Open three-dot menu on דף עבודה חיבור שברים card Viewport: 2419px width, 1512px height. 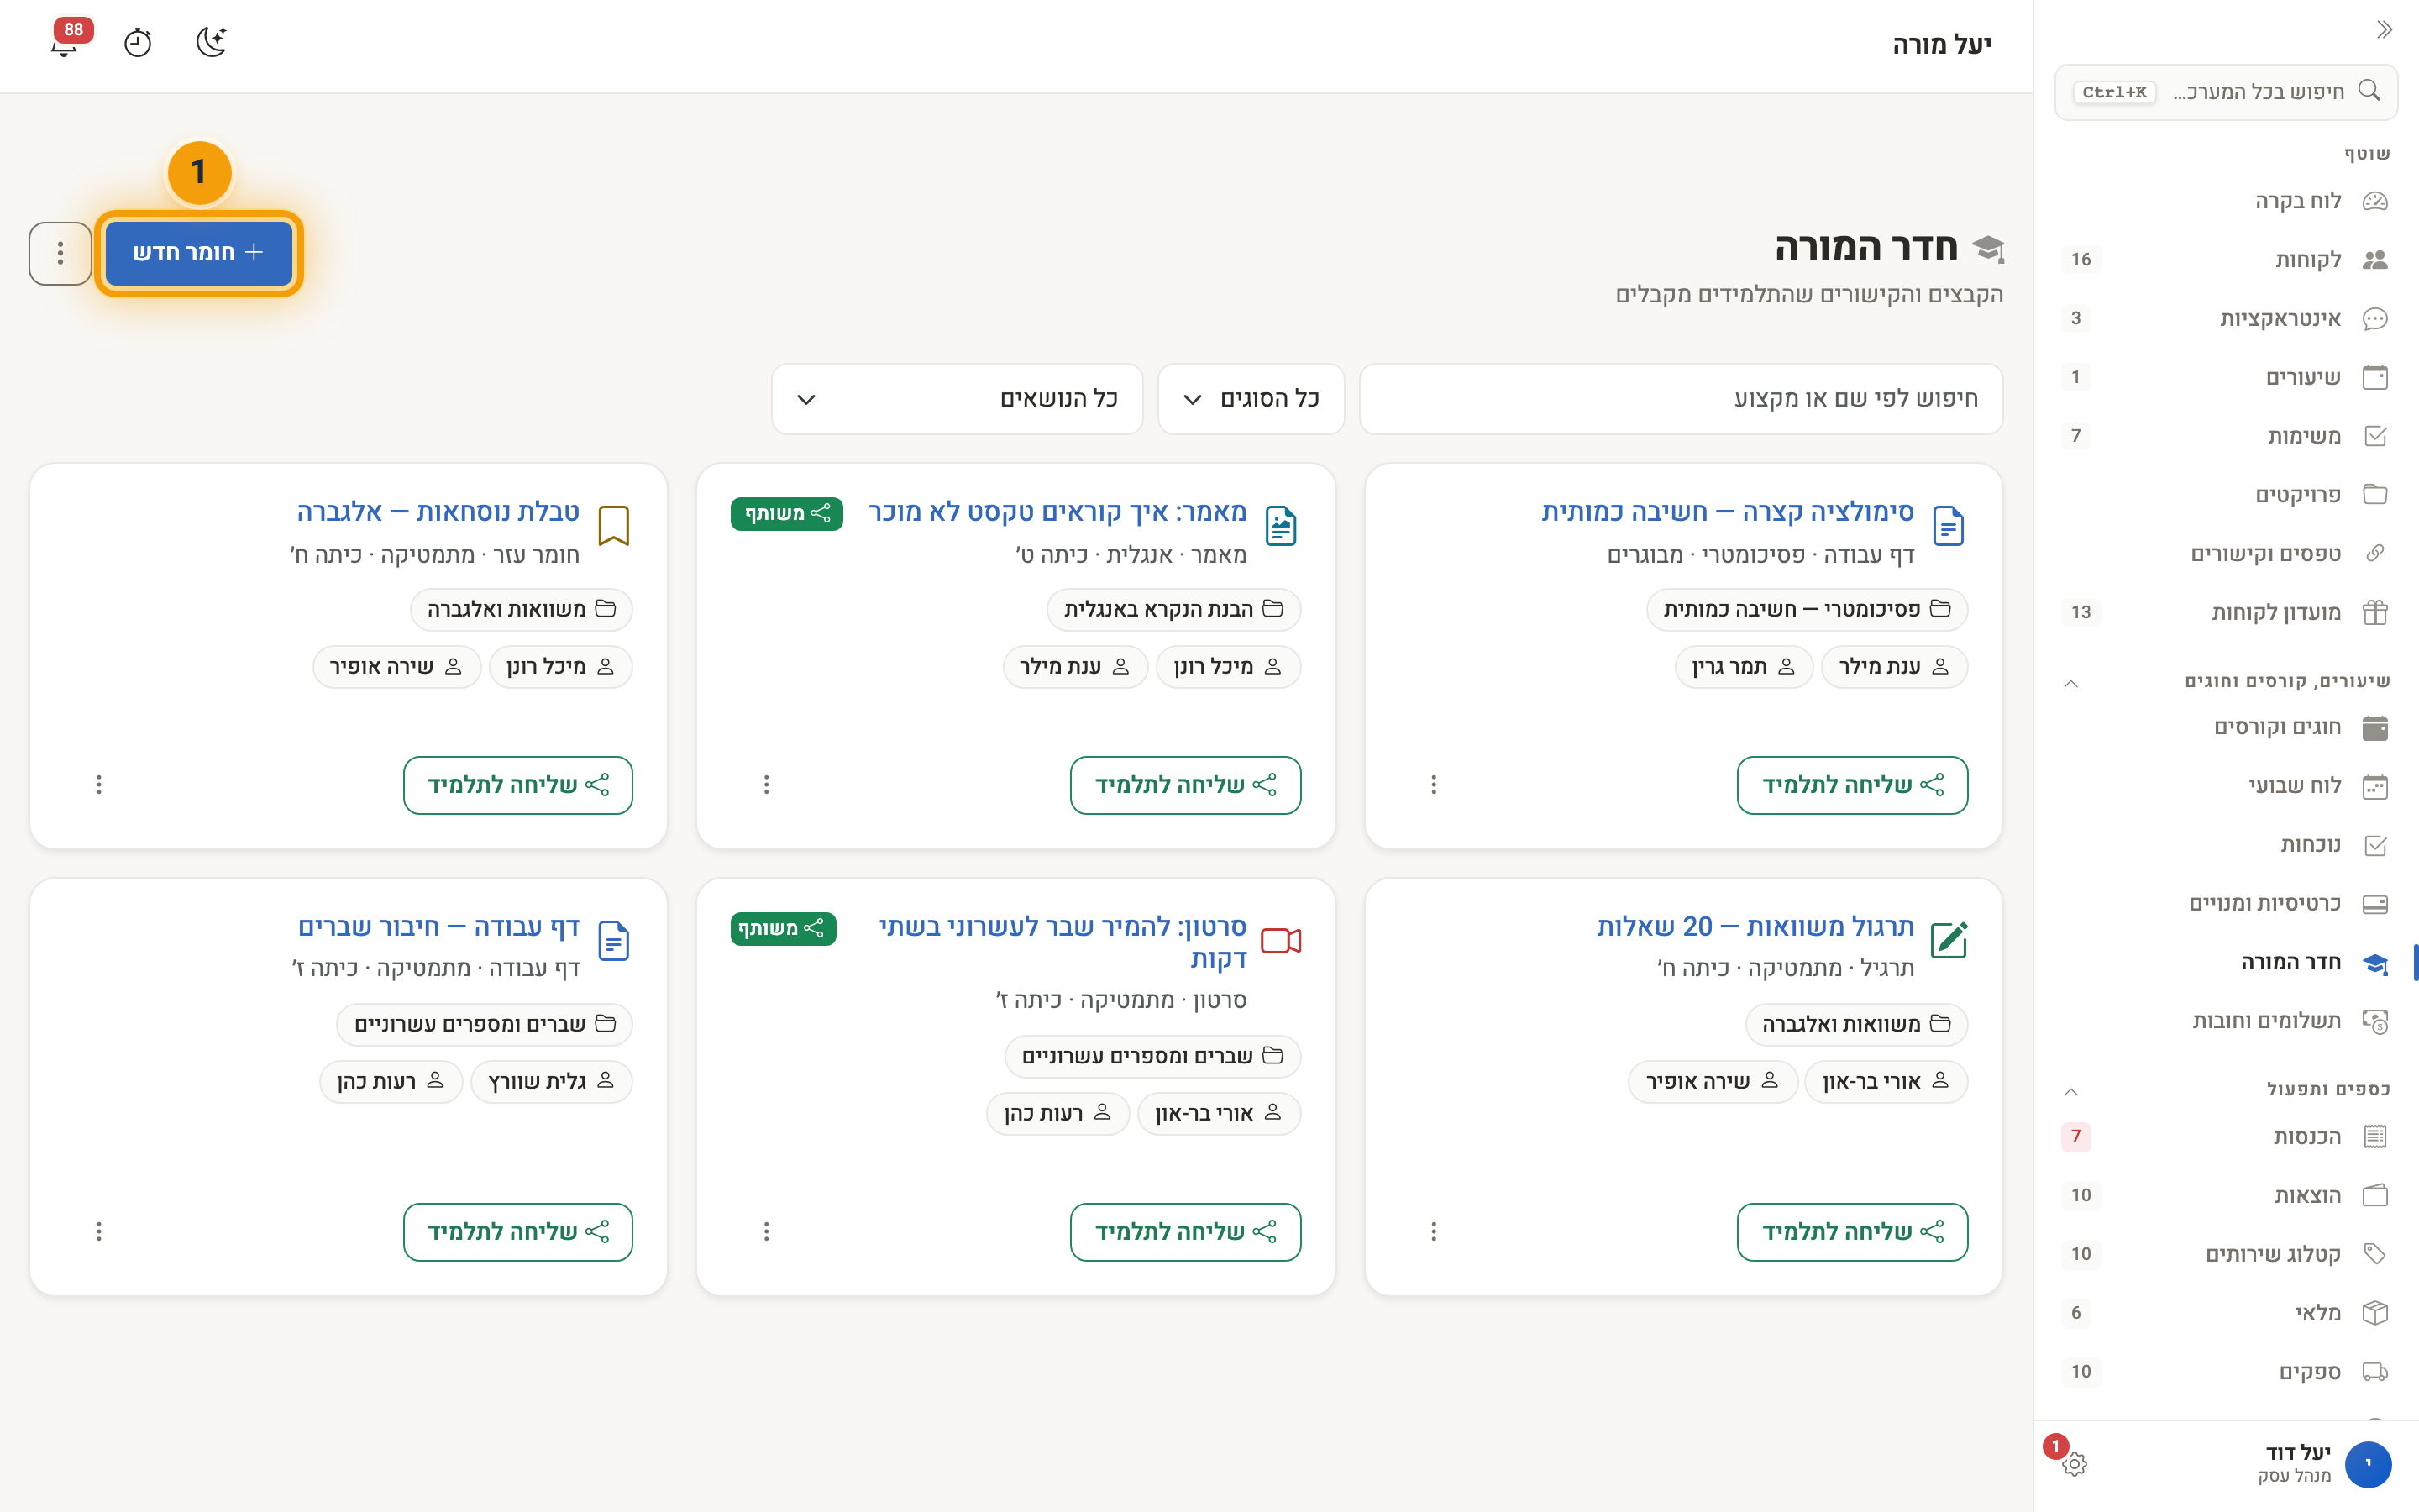tap(99, 1231)
